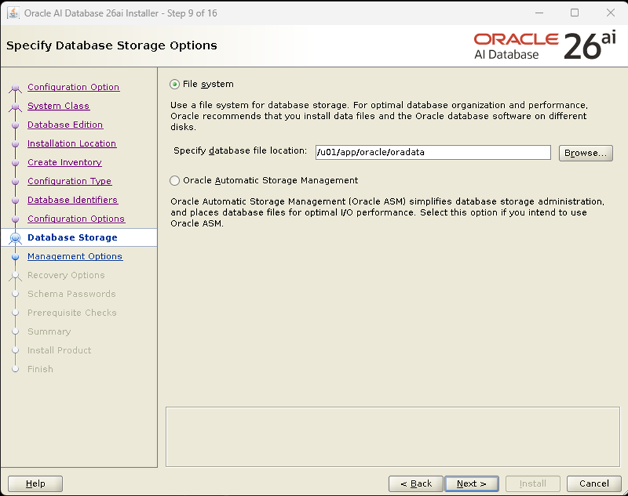Click the System Class step marker icon

pyautogui.click(x=15, y=106)
